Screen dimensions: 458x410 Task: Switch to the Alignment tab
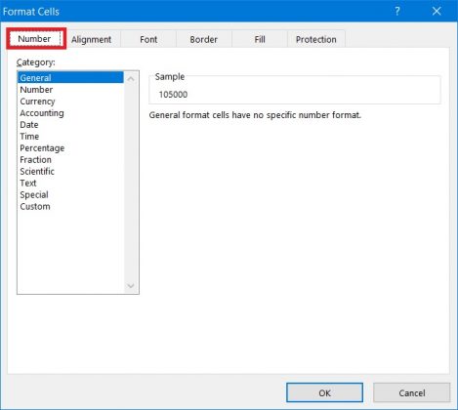(92, 40)
